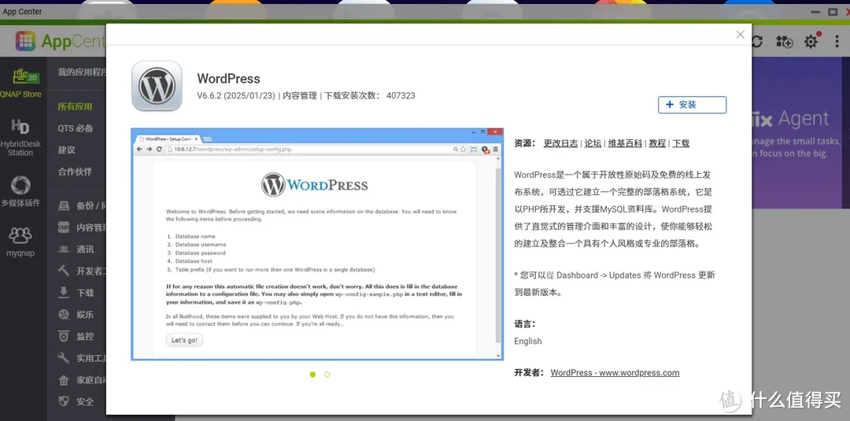Click the manual install app icon

tap(784, 41)
